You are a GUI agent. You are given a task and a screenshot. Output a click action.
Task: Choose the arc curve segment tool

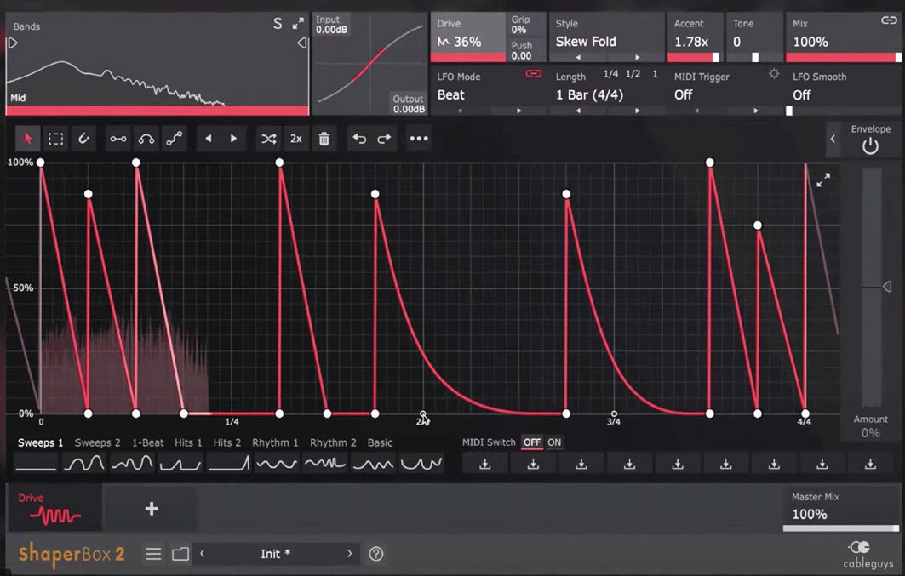click(x=146, y=139)
